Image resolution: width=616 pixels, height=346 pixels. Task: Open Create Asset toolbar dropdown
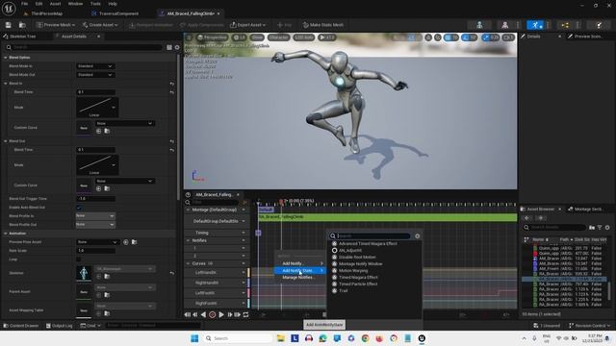100,25
